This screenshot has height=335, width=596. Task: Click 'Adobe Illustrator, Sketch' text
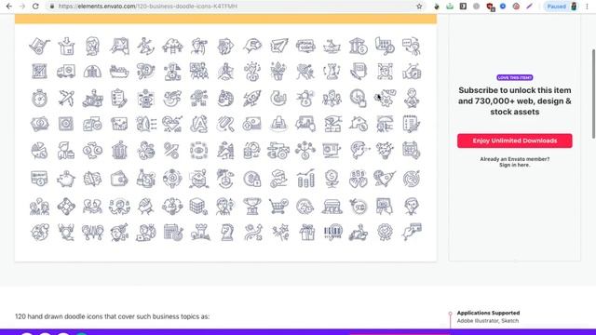pos(488,320)
